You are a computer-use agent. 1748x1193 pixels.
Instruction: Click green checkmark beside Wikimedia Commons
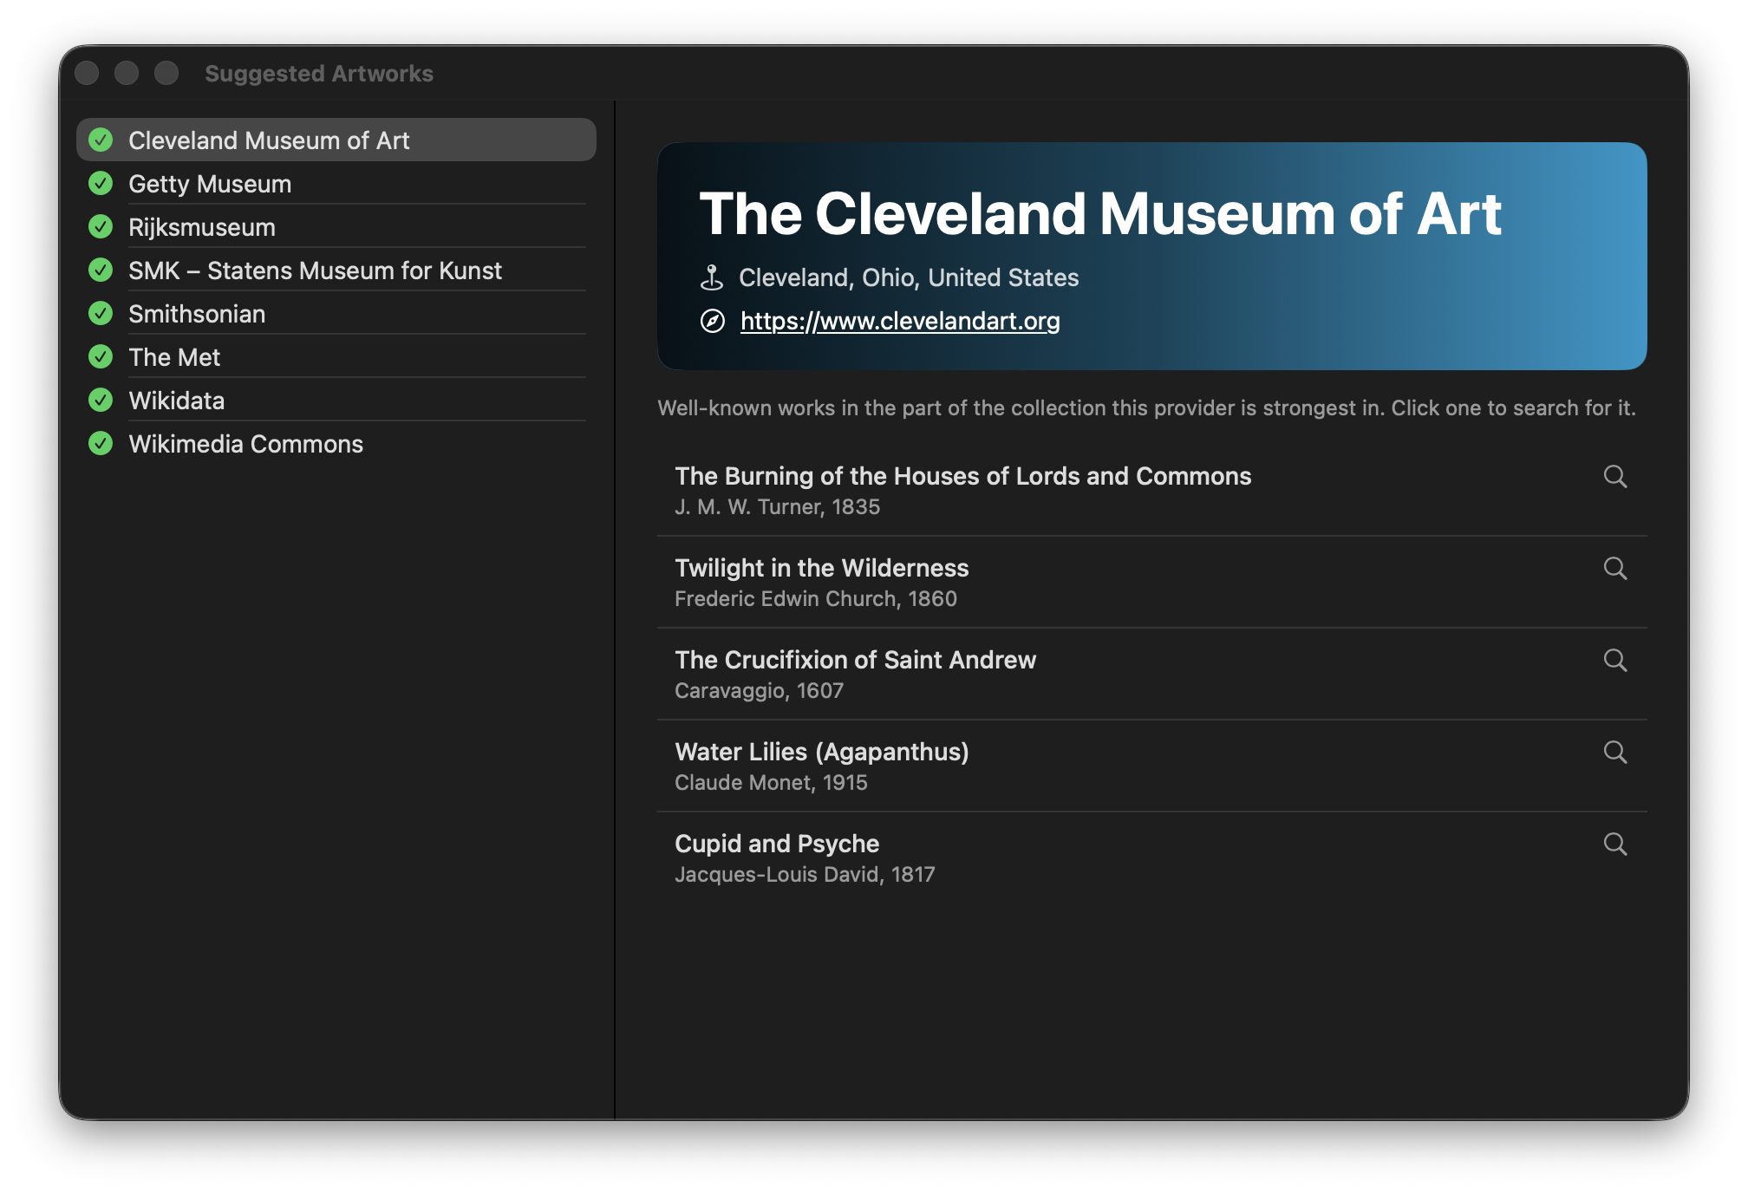[x=101, y=443]
